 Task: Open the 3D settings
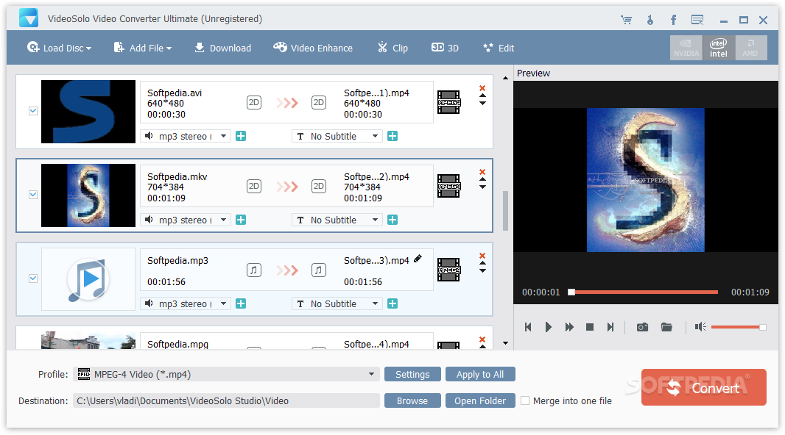pyautogui.click(x=445, y=48)
